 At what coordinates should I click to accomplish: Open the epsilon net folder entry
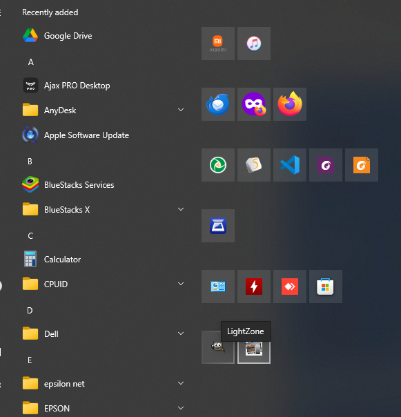[x=104, y=383]
